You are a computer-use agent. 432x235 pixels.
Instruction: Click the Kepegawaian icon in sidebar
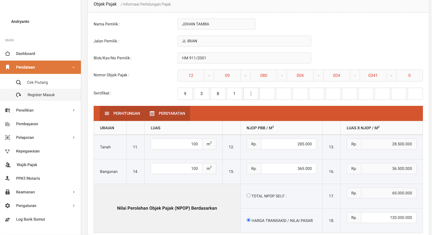click(8, 151)
